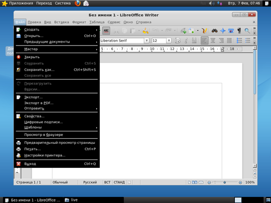
Task: Toggle nonprinting characters pilcrow icon
Action: click(x=239, y=31)
